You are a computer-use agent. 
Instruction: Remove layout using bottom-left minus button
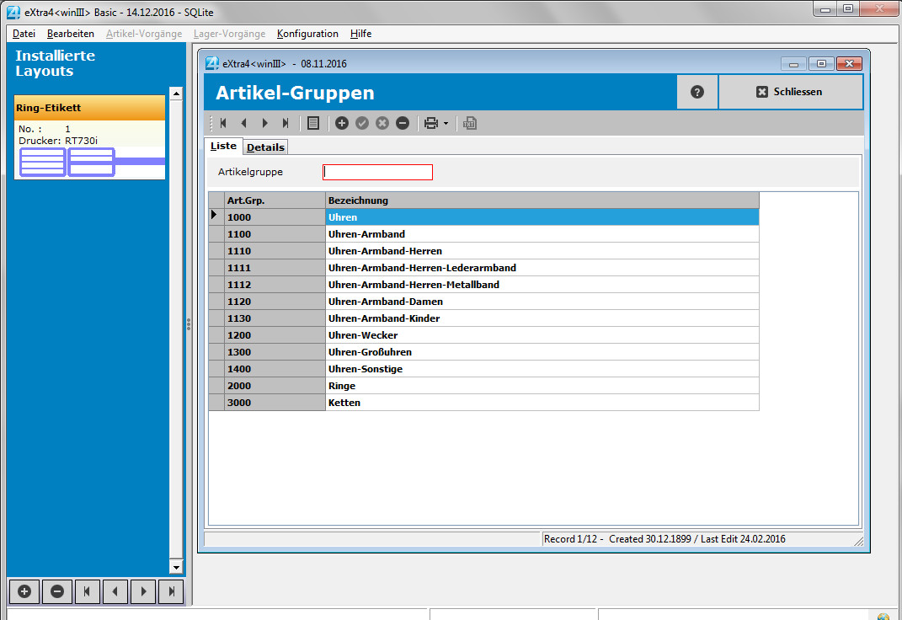(57, 591)
